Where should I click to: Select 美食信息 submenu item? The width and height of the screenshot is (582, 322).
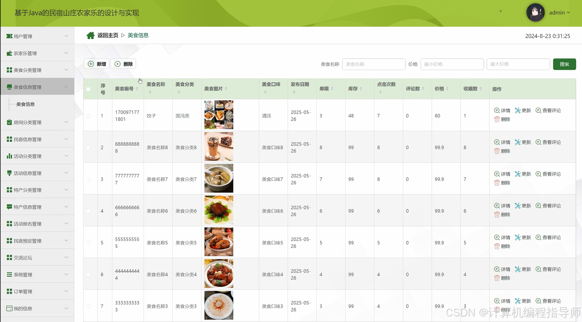pyautogui.click(x=25, y=104)
